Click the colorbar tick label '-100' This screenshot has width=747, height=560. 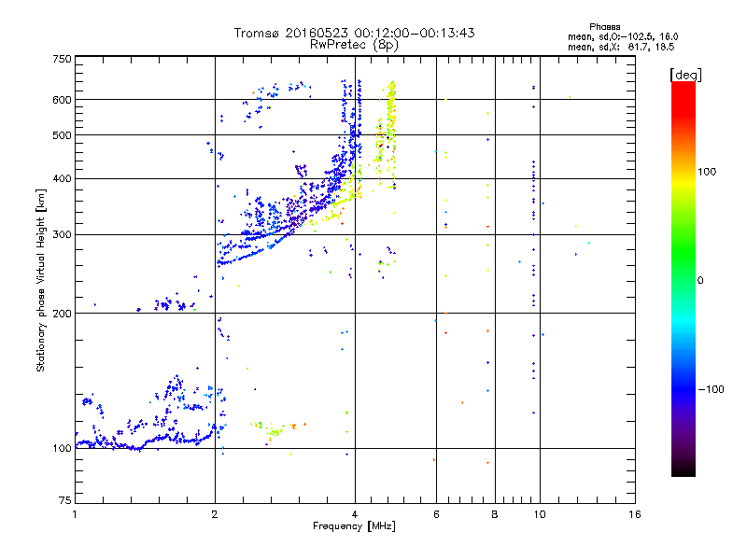[711, 389]
